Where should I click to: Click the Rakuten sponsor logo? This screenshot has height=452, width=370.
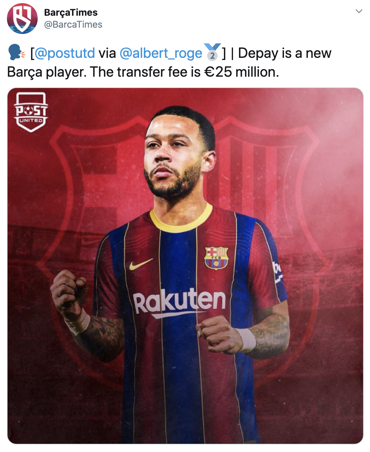coord(179,302)
